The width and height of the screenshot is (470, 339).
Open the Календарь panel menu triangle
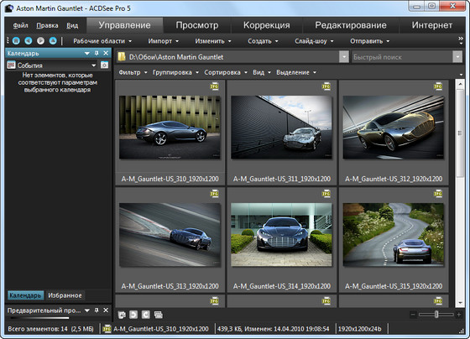[87, 53]
